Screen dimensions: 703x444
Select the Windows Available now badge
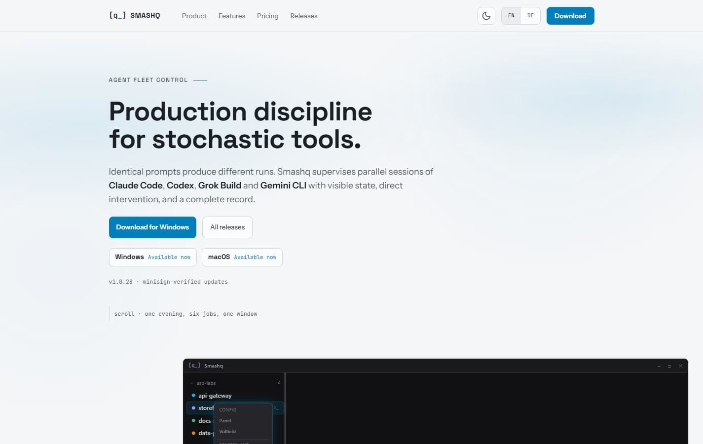153,257
